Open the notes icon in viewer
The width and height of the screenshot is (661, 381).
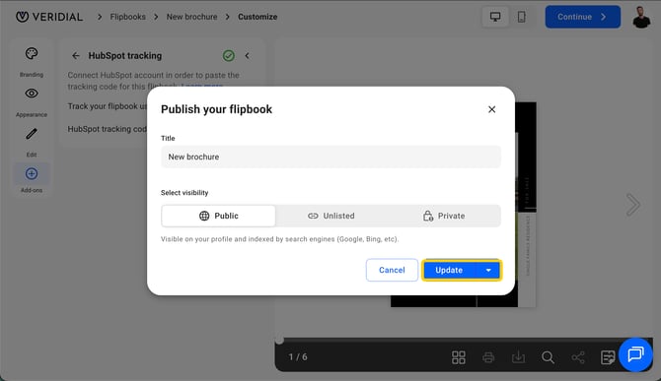pos(608,357)
